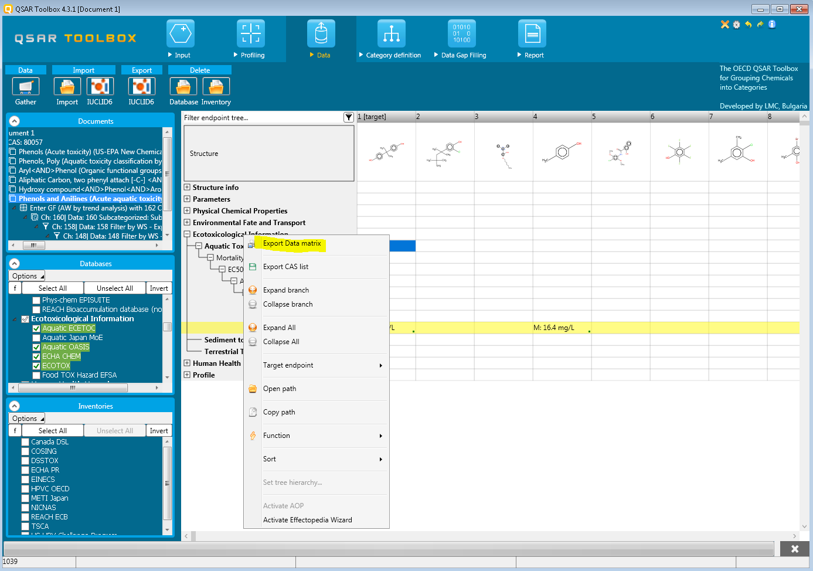Open the Databases Options dropdown
Viewport: 813px width, 571px height.
click(27, 276)
